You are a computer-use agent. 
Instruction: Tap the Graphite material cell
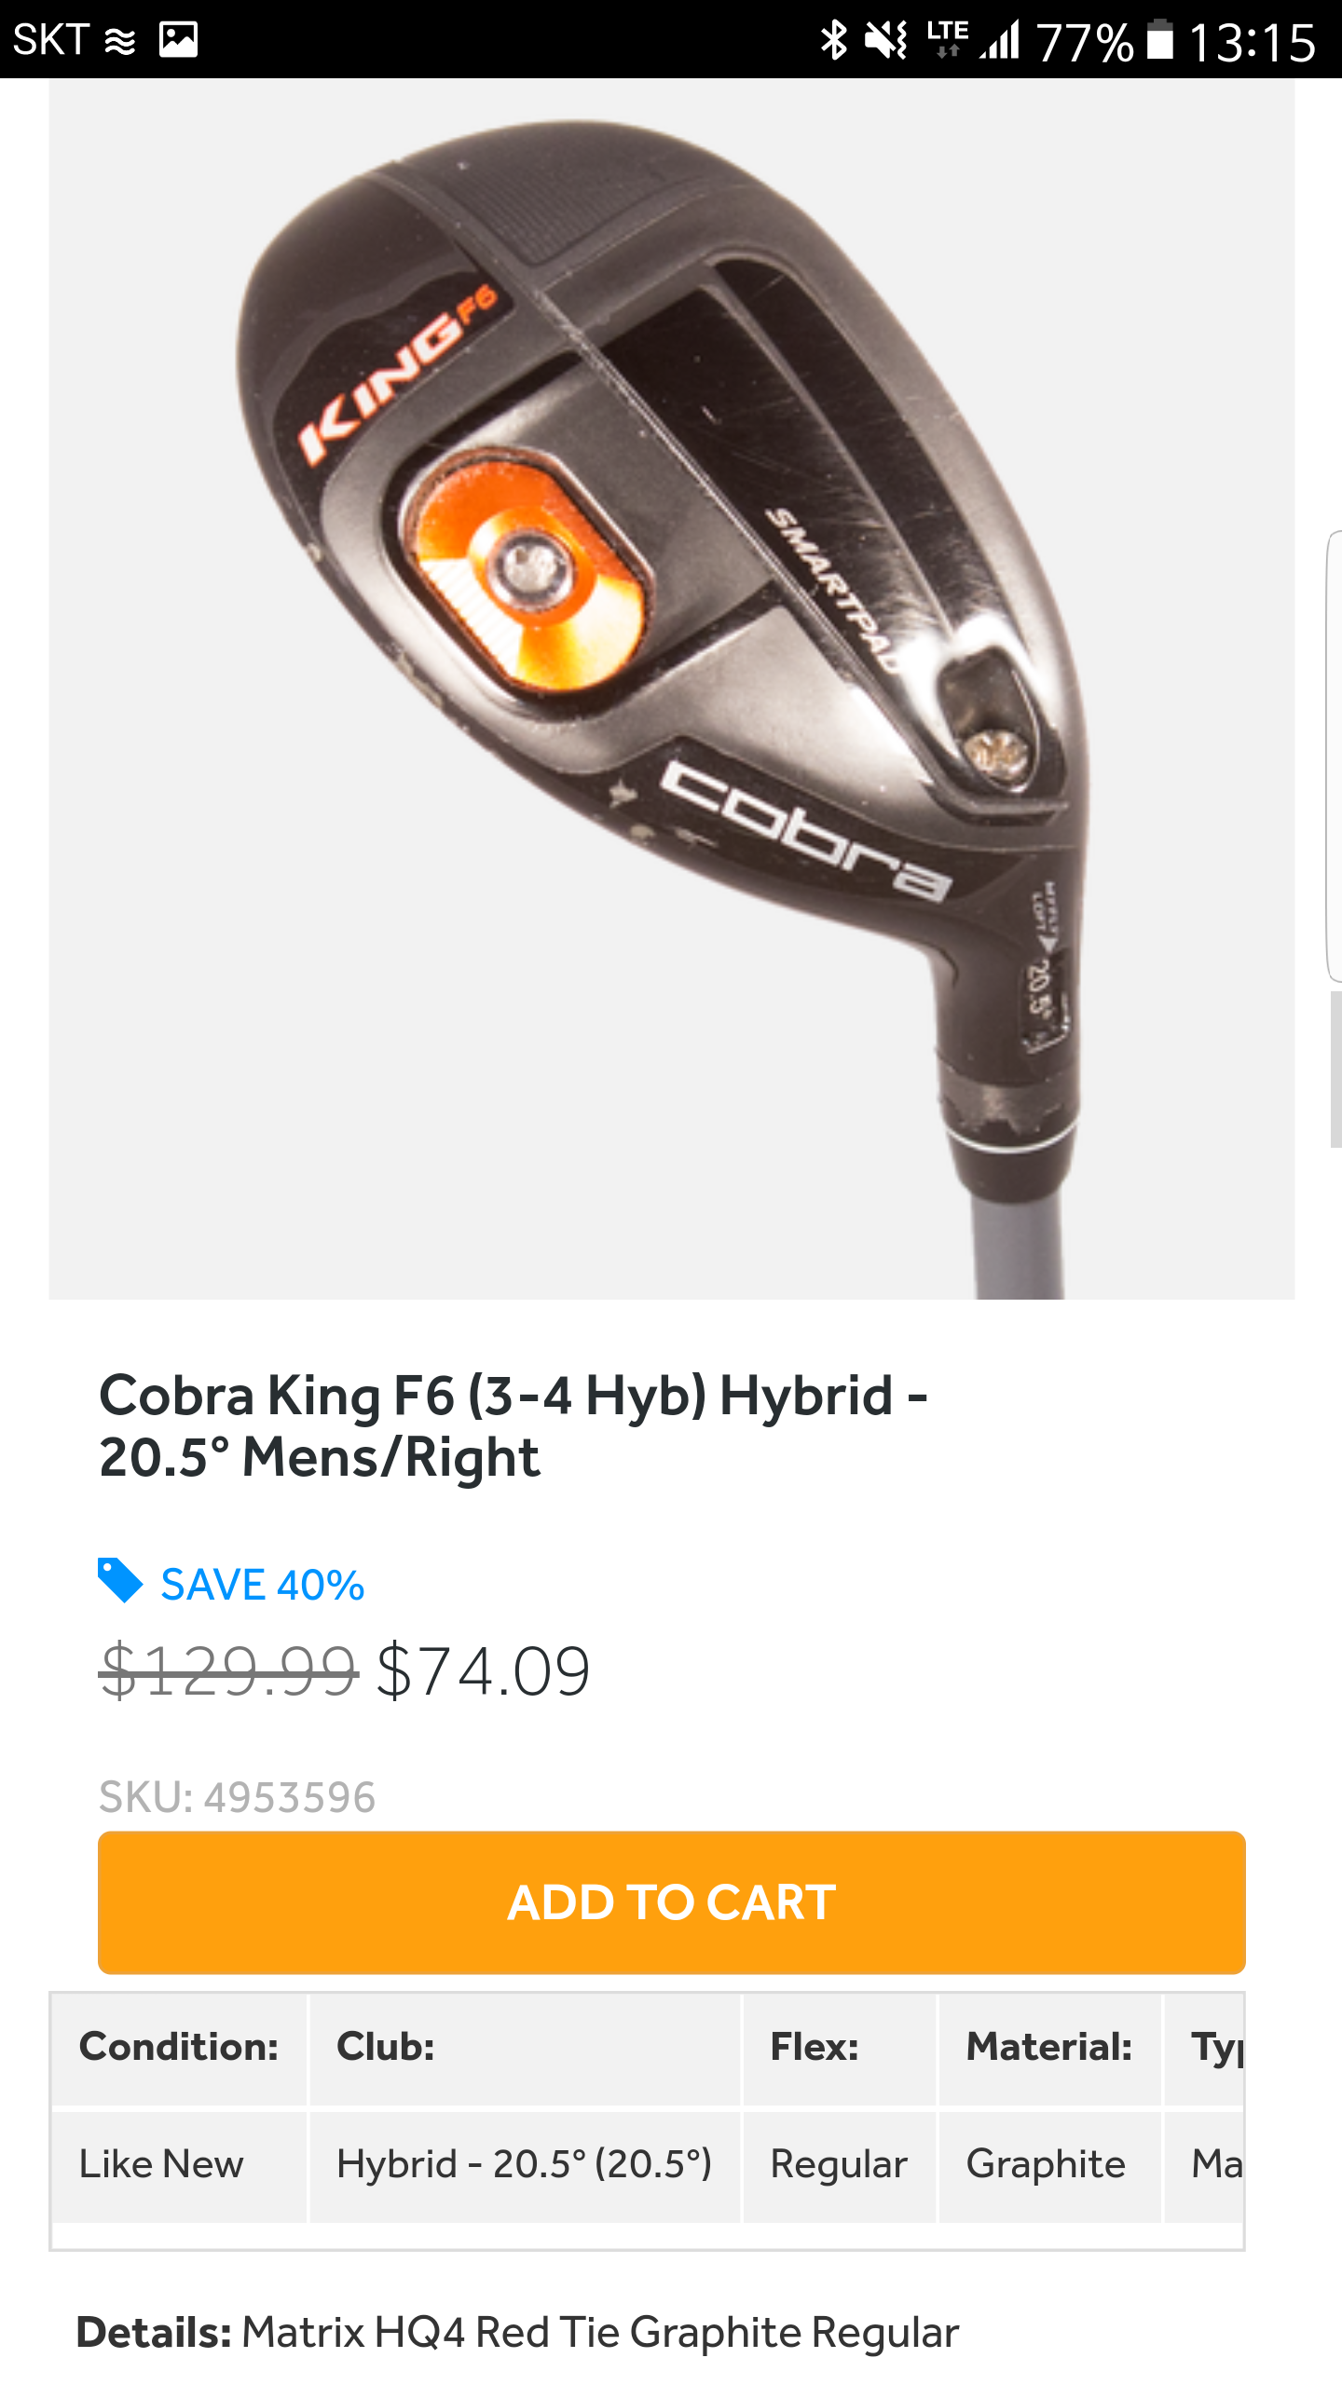pos(1047,2165)
